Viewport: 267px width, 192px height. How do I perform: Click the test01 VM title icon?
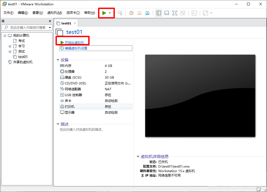click(59, 32)
